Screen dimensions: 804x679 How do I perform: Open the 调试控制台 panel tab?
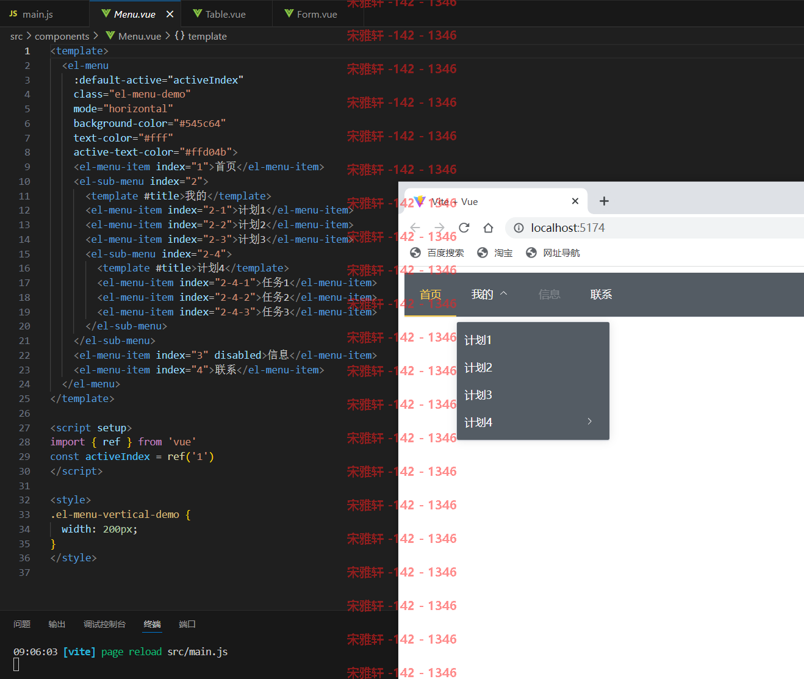pyautogui.click(x=104, y=624)
